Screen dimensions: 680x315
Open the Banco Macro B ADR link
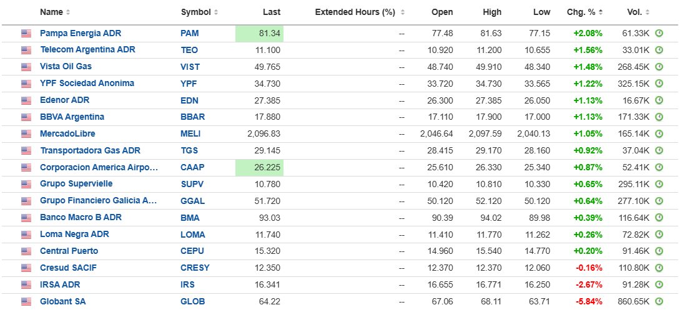[x=81, y=218]
